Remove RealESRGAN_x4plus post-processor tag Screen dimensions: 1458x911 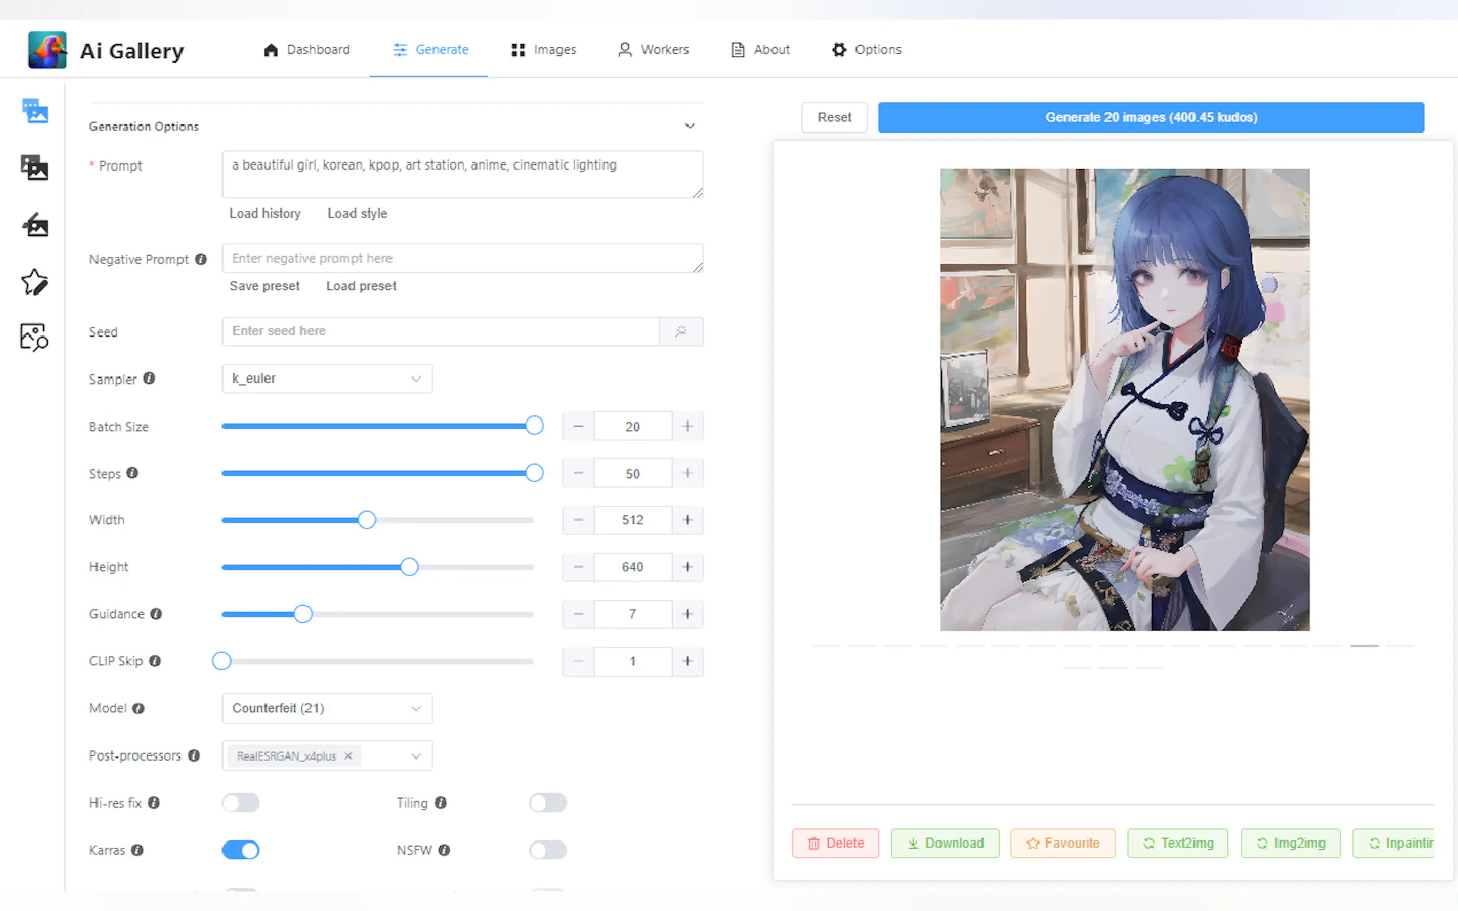pos(348,756)
